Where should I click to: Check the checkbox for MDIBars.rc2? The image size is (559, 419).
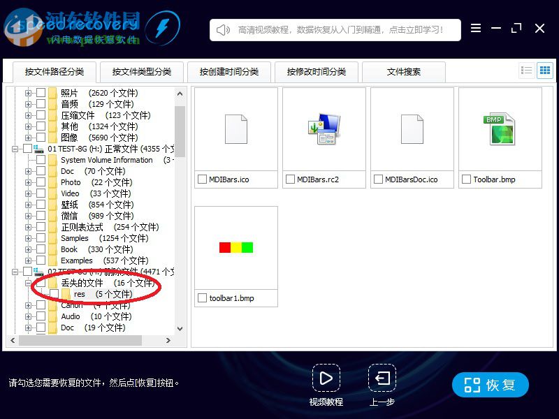(x=290, y=179)
